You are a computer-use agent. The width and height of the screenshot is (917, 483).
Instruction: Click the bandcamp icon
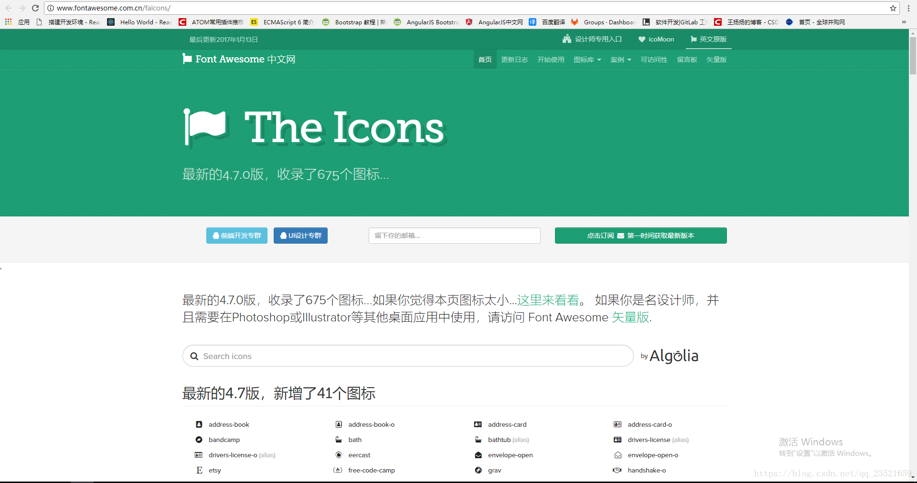pos(199,440)
